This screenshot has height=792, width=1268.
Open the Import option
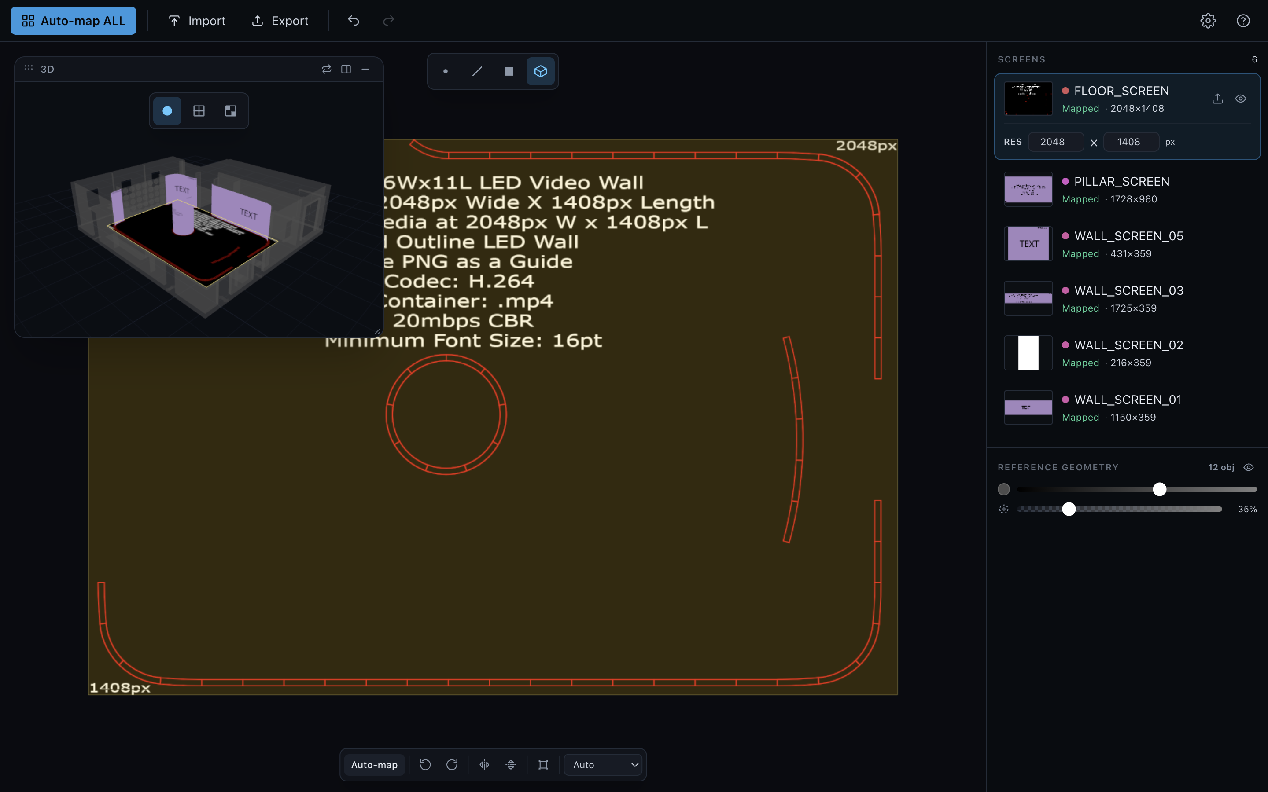(x=196, y=20)
